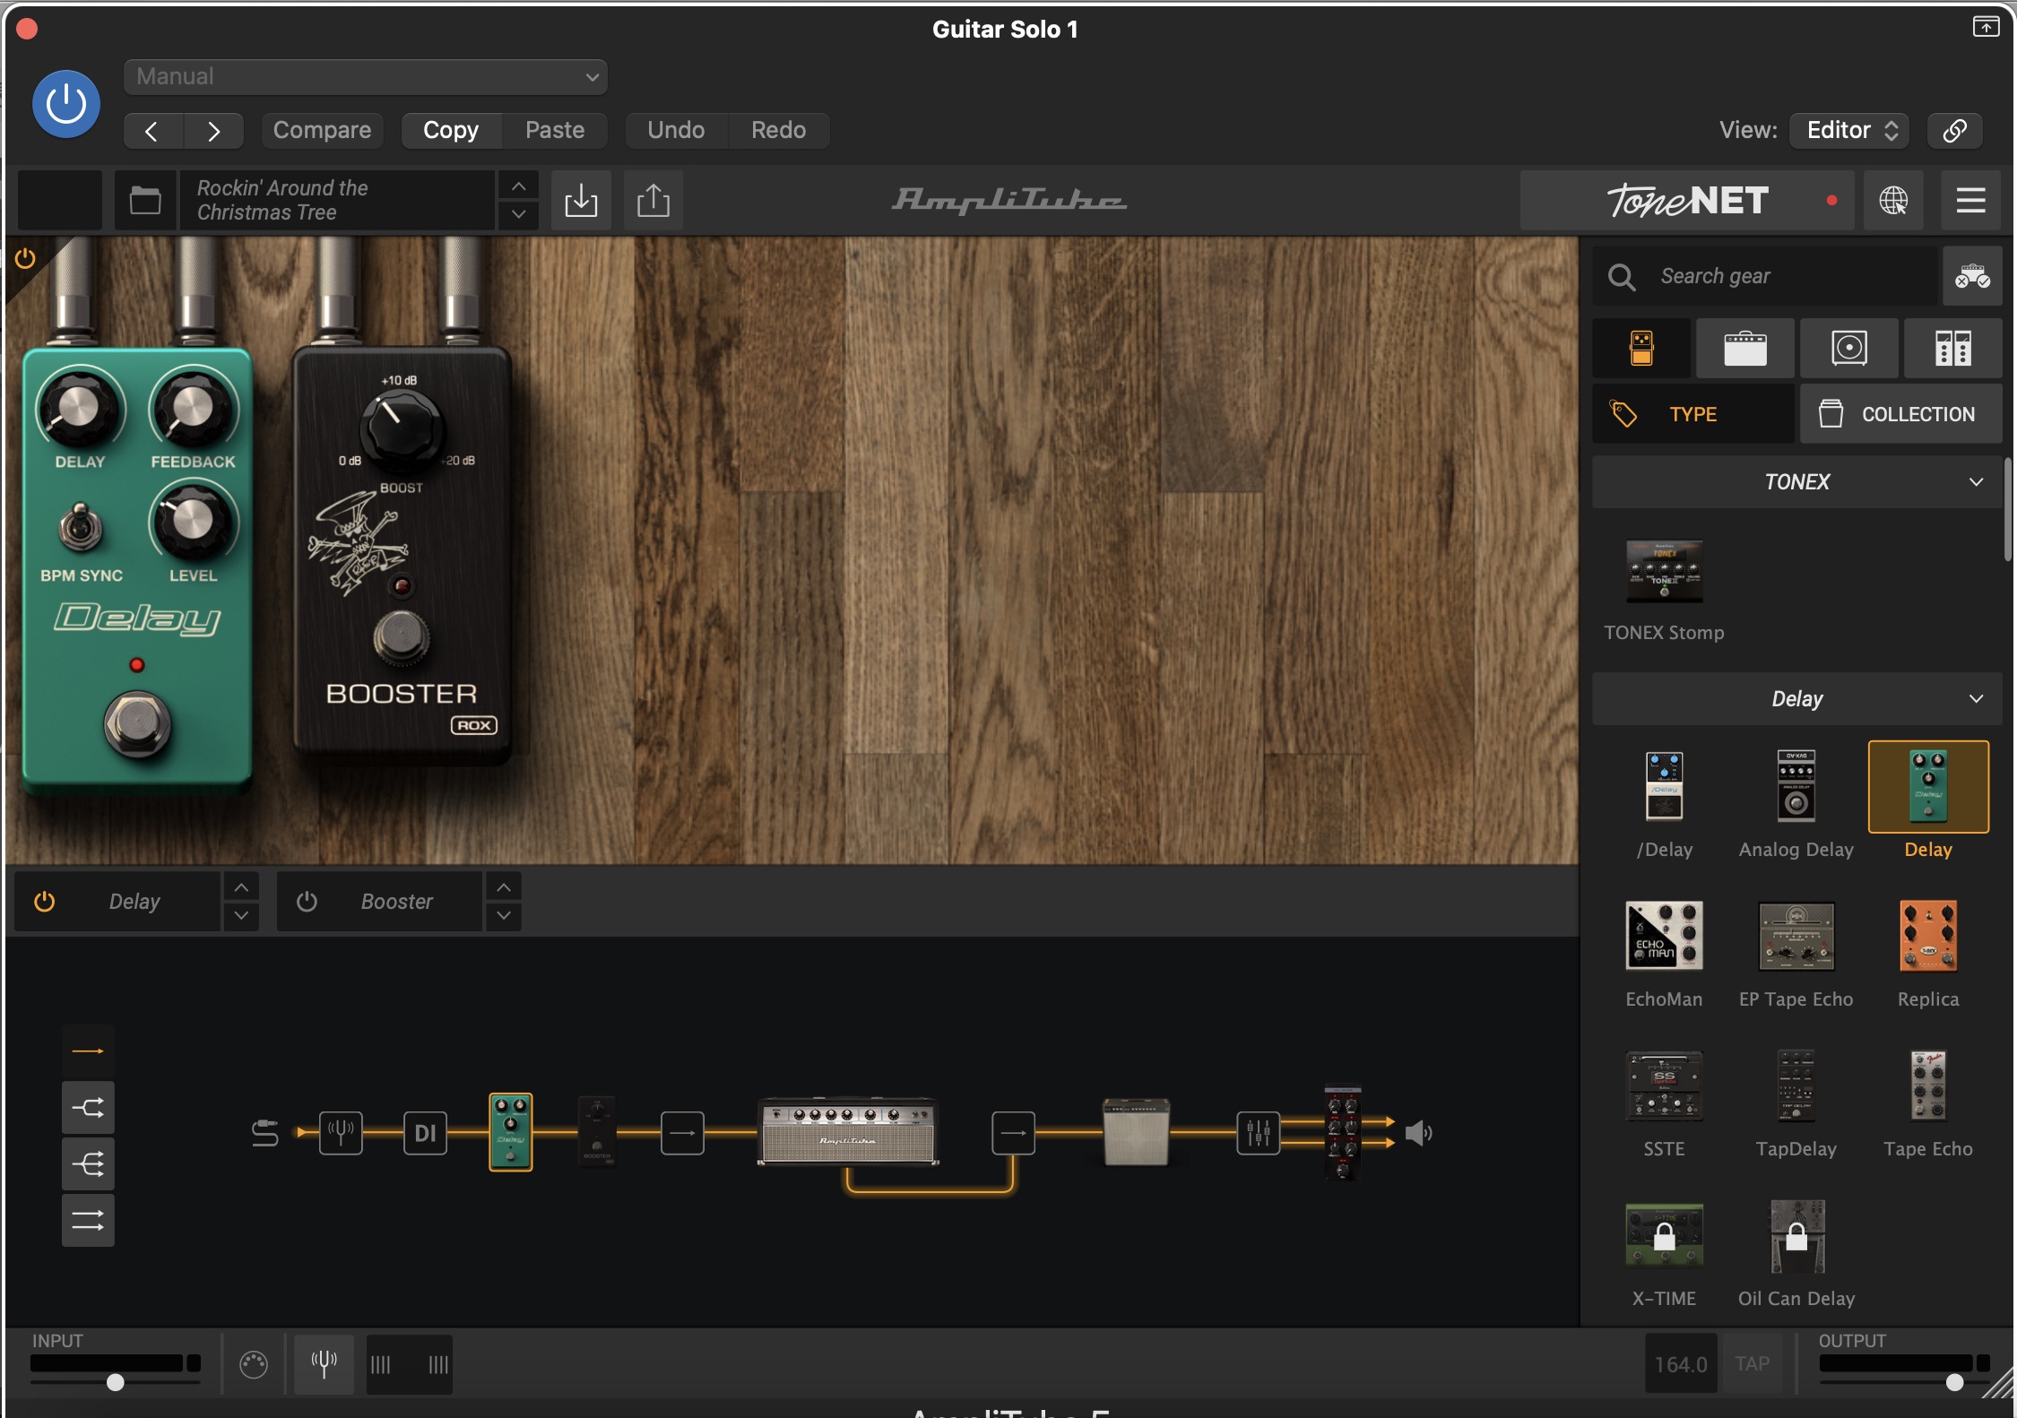Click the link chain icon
Image resolution: width=2017 pixels, height=1418 pixels.
tap(1955, 131)
